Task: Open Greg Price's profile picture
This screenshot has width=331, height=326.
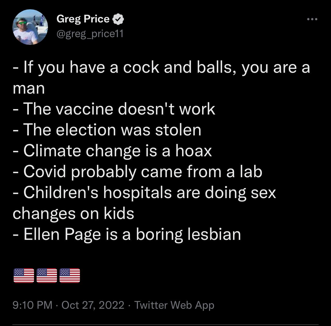Action: 30,27
